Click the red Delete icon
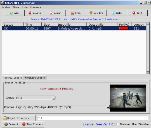The height and width of the screenshot is (128, 151). (x=30, y=13)
